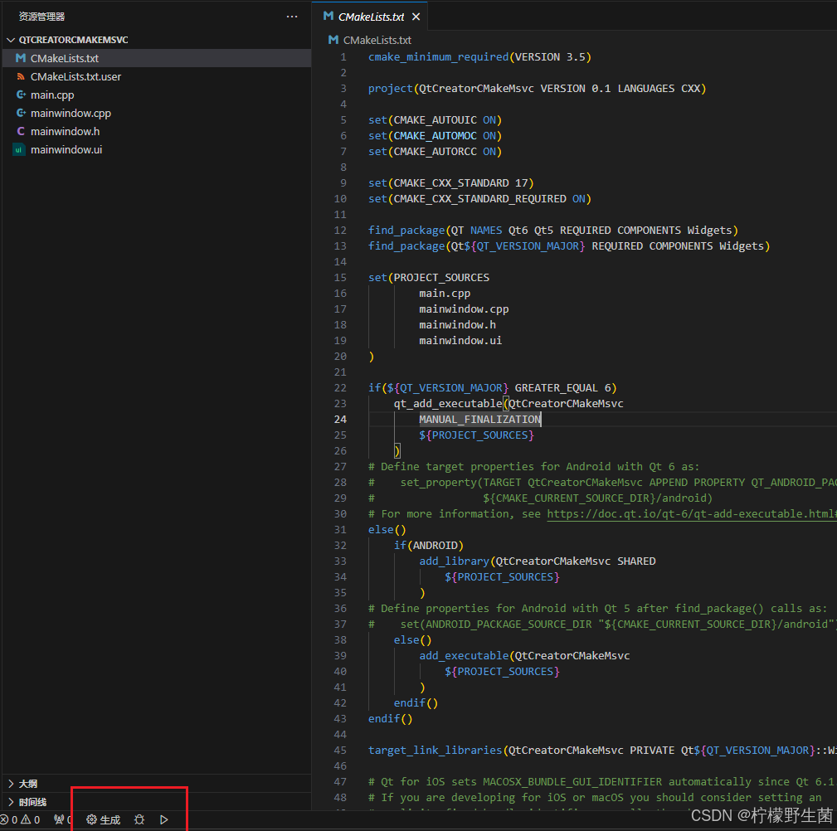This screenshot has width=837, height=831.
Task: Click line number 24 in the gutter
Action: click(x=340, y=420)
